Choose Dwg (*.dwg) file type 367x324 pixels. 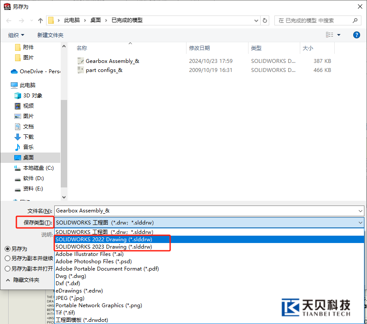tap(209, 276)
